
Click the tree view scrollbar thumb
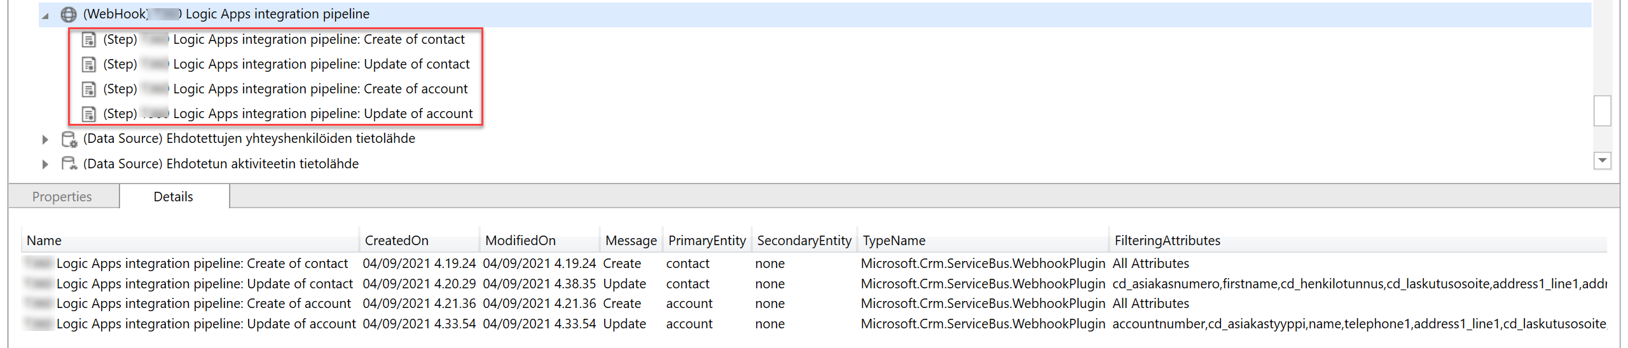1602,111
